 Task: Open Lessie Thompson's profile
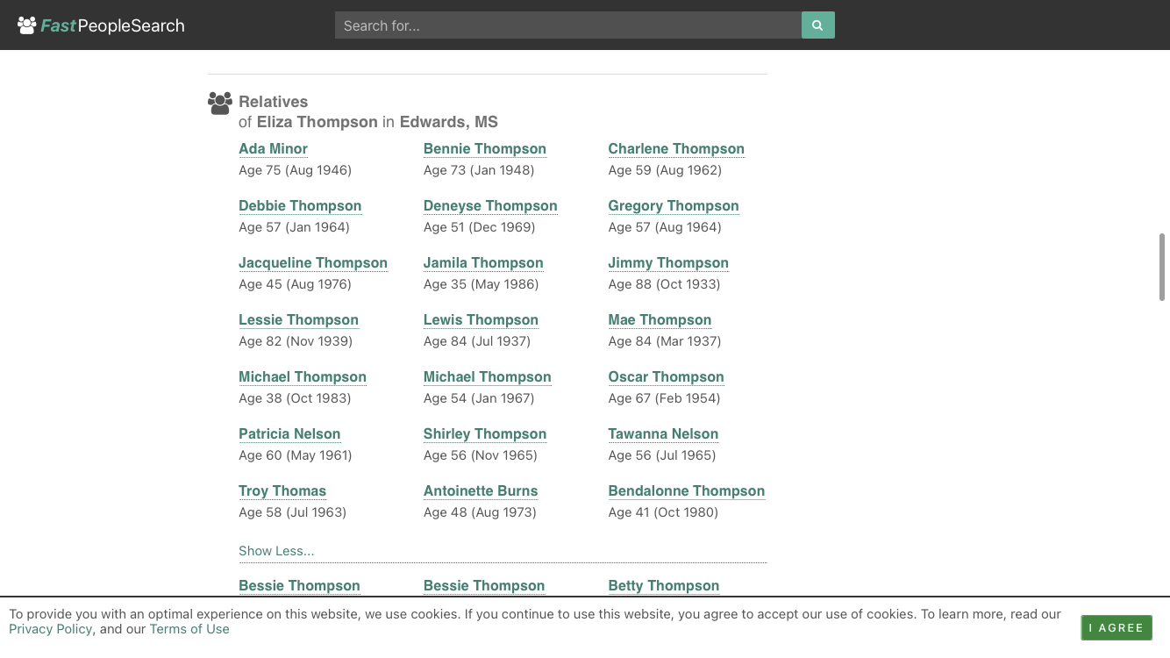pyautogui.click(x=298, y=319)
